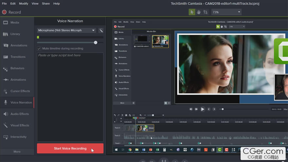Open the View menu
Image resolution: width=288 pixels, height=162 pixels.
coord(35,4)
